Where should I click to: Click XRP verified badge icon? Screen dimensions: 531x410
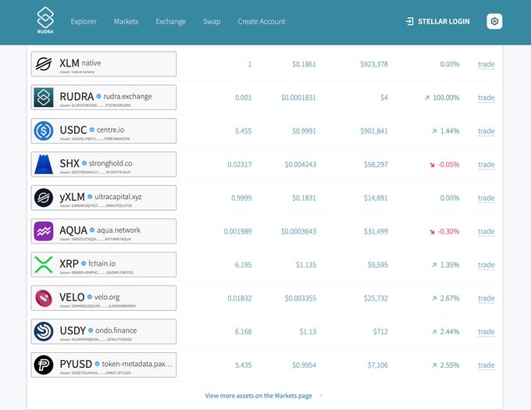[x=84, y=263]
